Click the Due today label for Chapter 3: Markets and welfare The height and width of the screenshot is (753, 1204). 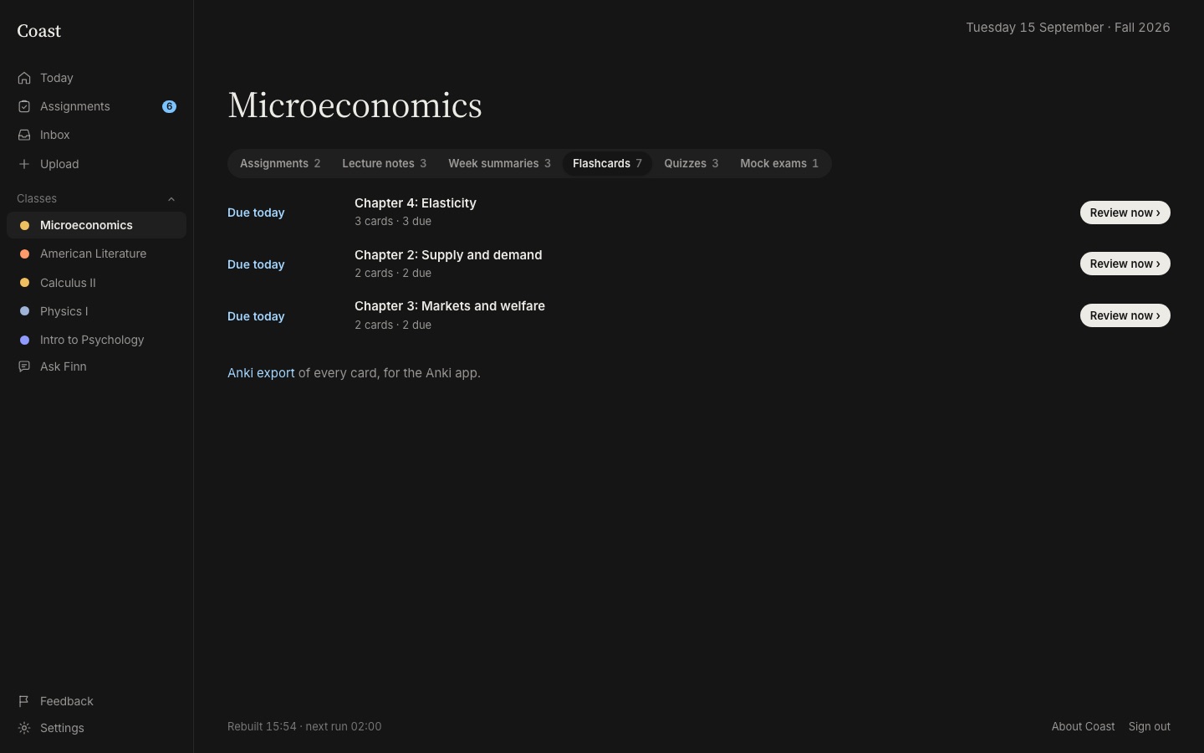coord(256,316)
